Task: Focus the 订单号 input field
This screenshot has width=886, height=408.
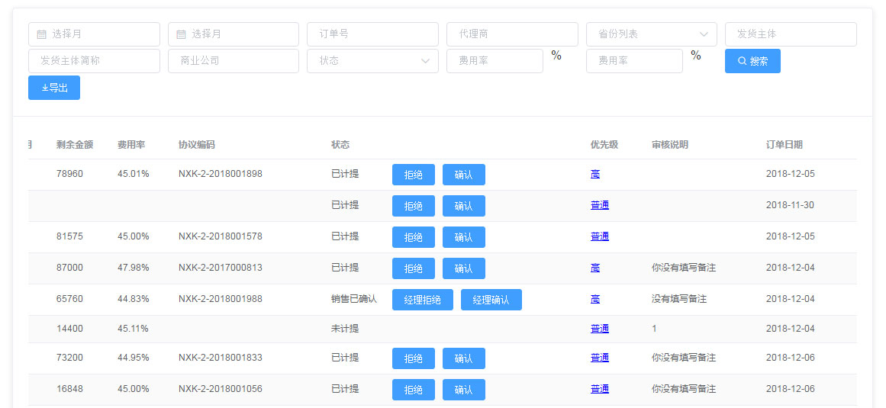Action: tap(372, 34)
